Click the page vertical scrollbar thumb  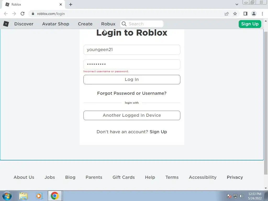pos(266,103)
